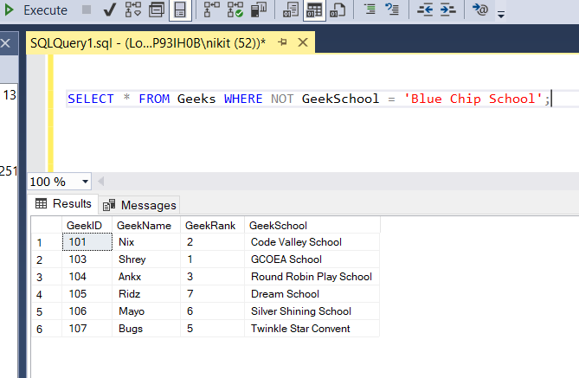Toggle Include Client Statistics
This screenshot has width=579, height=378.
coord(259,10)
